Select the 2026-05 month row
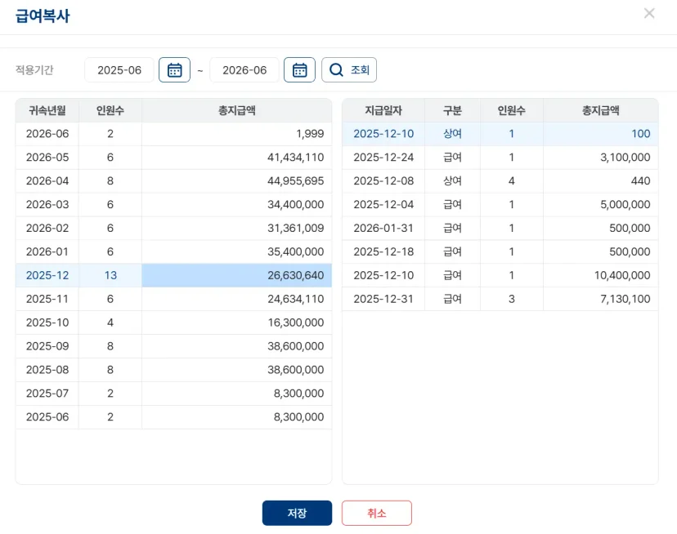Viewport: 677px width, 534px height. point(173,158)
